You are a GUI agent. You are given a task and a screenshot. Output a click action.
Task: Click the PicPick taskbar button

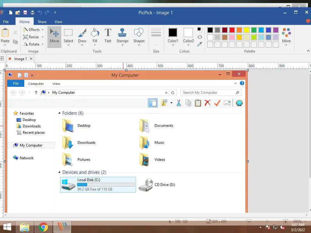coord(62,227)
